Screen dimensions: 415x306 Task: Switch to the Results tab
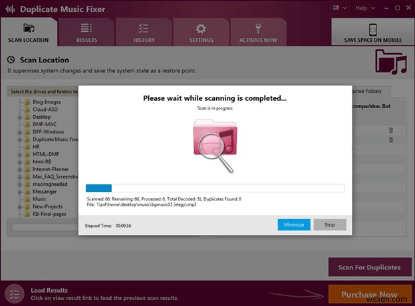pyautogui.click(x=86, y=33)
